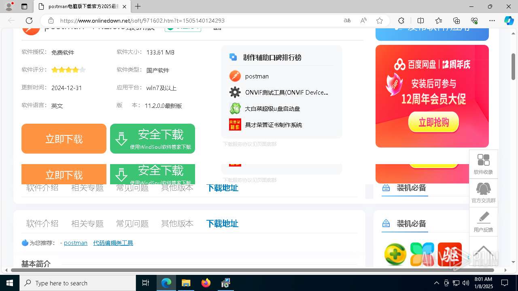Image resolution: width=518 pixels, height=291 pixels.
Task: Click the postman icon in the ranking list
Action: click(x=235, y=76)
